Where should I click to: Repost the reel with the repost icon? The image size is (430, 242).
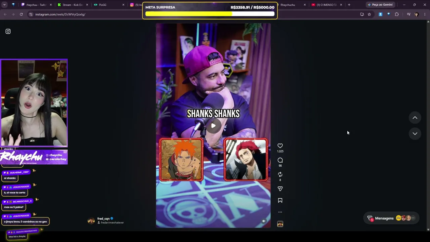pos(280,174)
